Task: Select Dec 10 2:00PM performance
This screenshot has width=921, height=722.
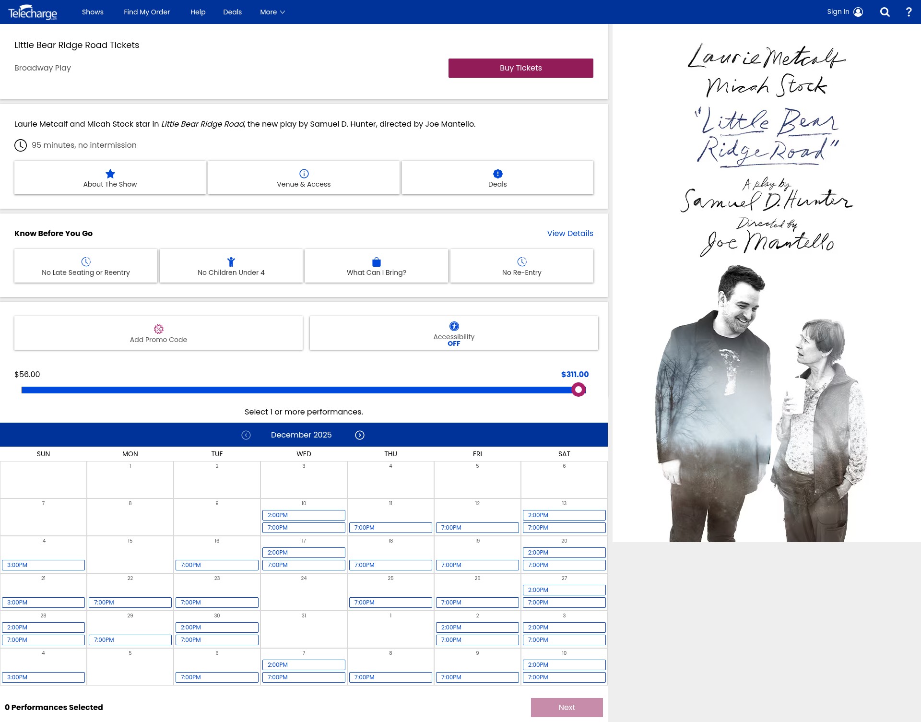Action: [x=304, y=515]
